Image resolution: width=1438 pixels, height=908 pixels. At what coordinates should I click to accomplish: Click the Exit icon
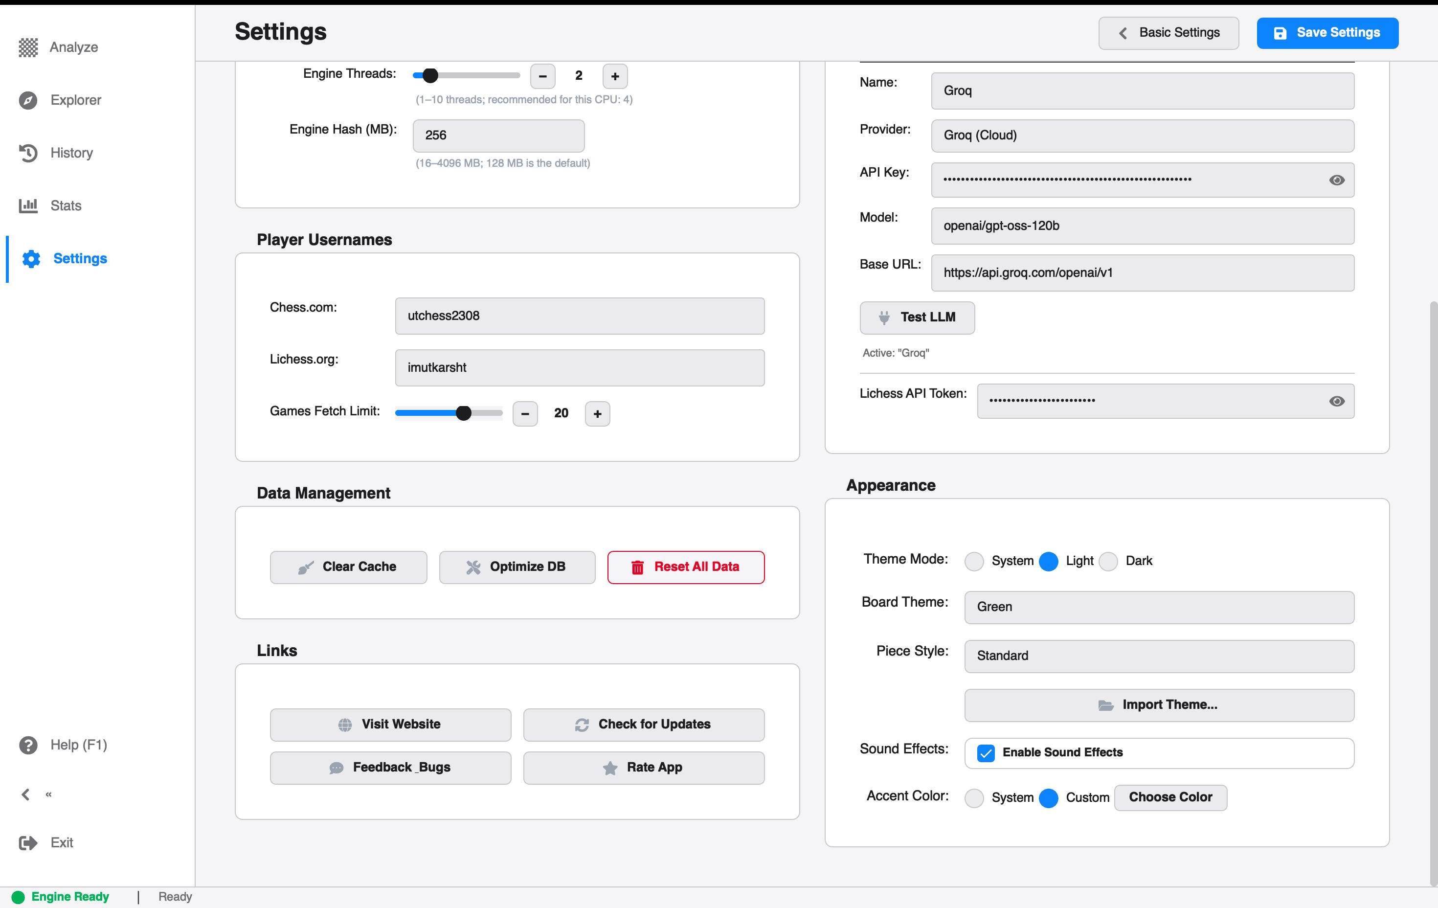pos(28,842)
